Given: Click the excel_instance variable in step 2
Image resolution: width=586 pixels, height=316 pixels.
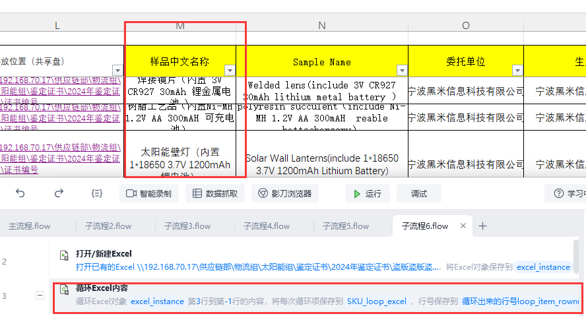Looking at the screenshot, I should tap(543, 267).
